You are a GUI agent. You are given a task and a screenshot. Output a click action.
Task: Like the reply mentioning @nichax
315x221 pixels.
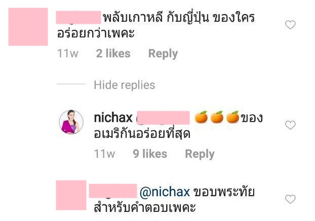pos(290,199)
